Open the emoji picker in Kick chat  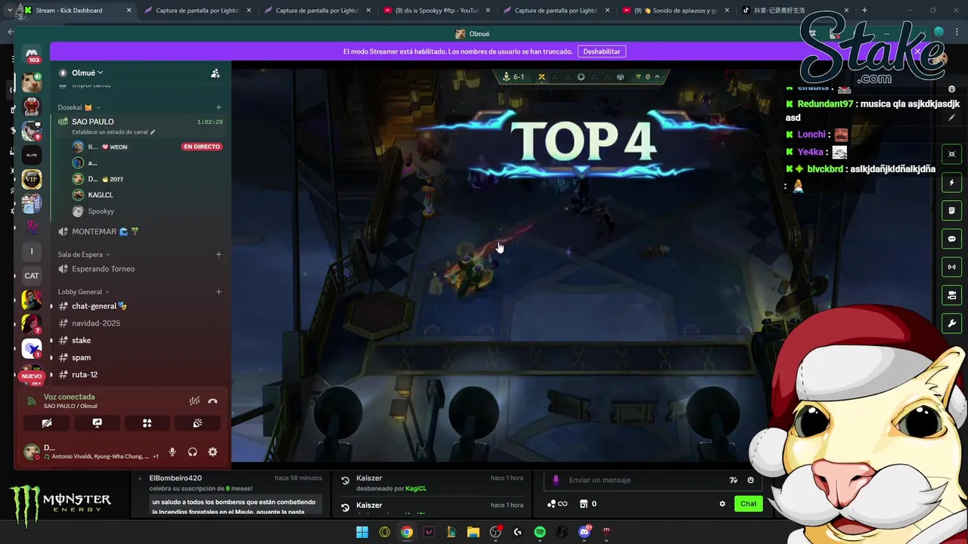tap(750, 480)
